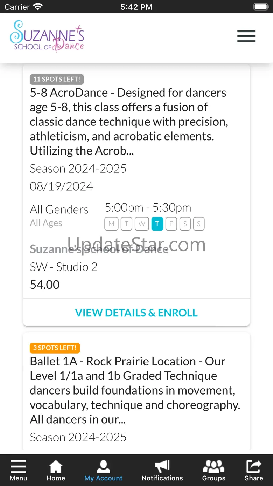Toggle the Monday day box
273x486 pixels.
click(111, 224)
